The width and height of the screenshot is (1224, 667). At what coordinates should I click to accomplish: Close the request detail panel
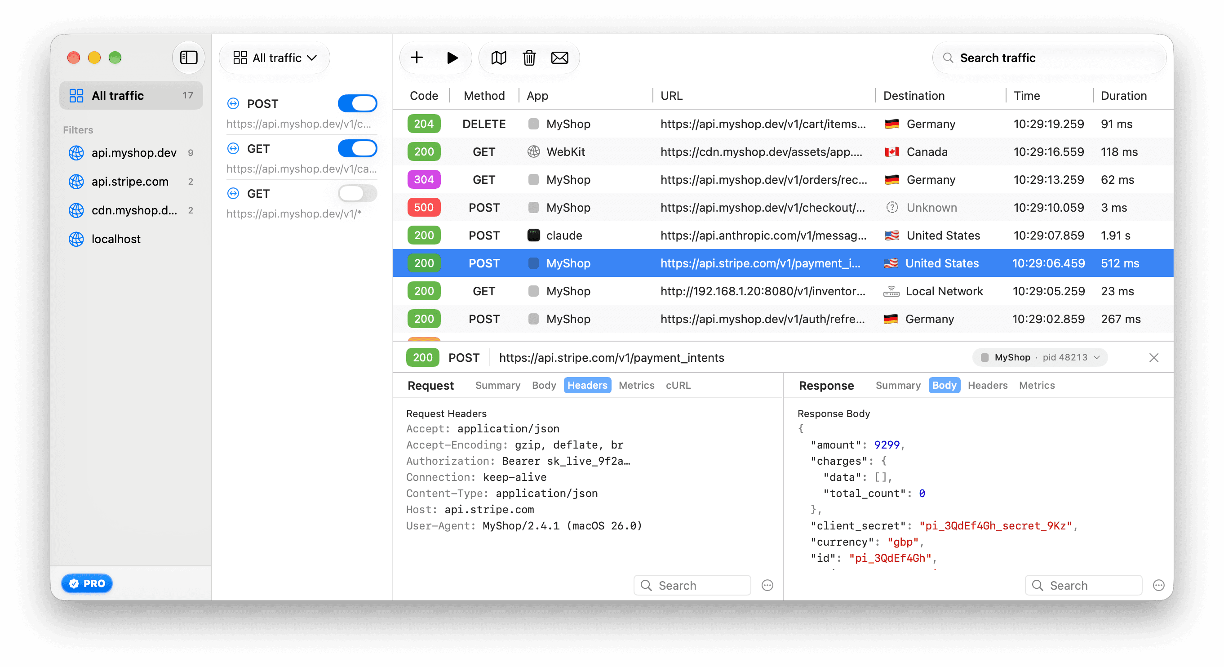coord(1153,357)
